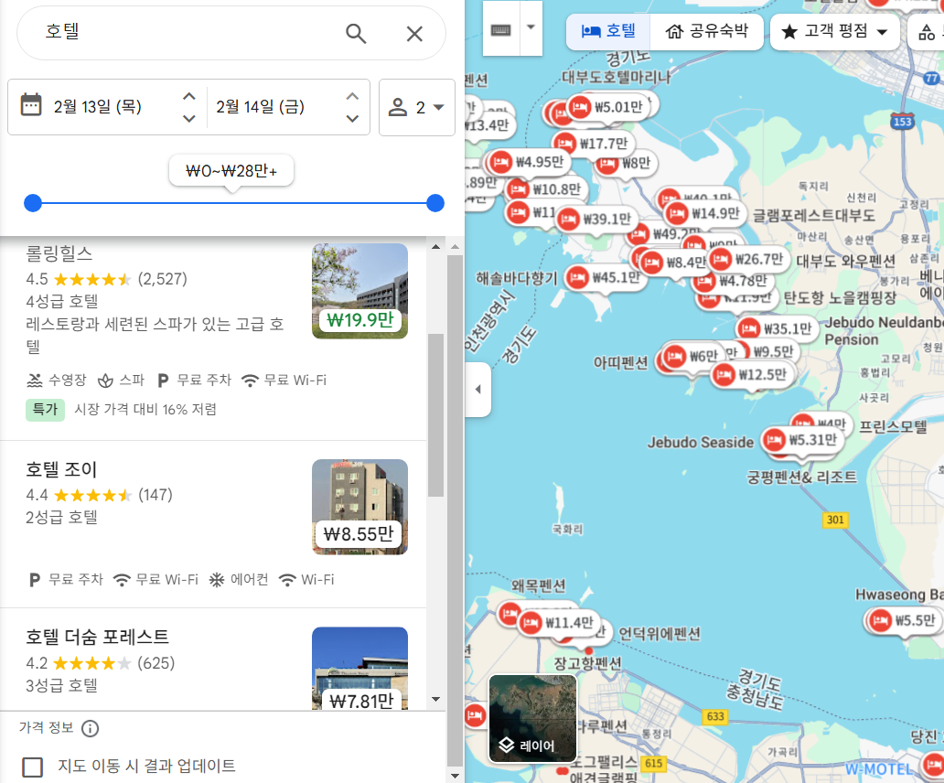944x783 pixels.
Task: Click the ₩35.1만 map marker
Action: [x=777, y=328]
